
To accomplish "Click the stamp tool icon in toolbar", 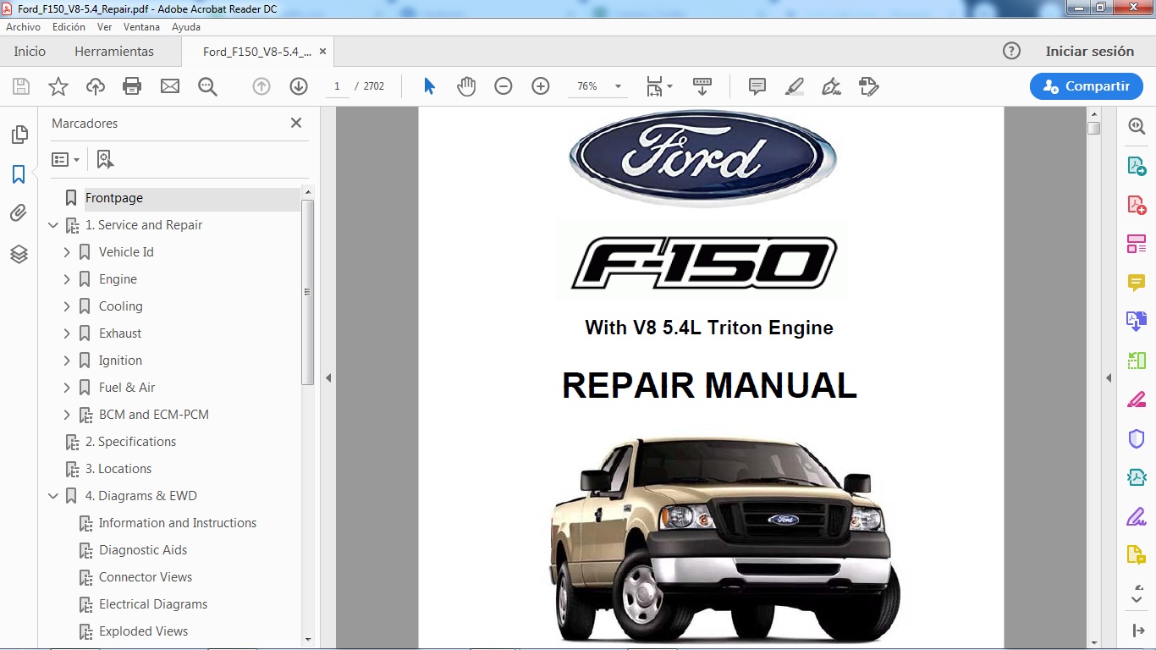I will click(x=868, y=86).
